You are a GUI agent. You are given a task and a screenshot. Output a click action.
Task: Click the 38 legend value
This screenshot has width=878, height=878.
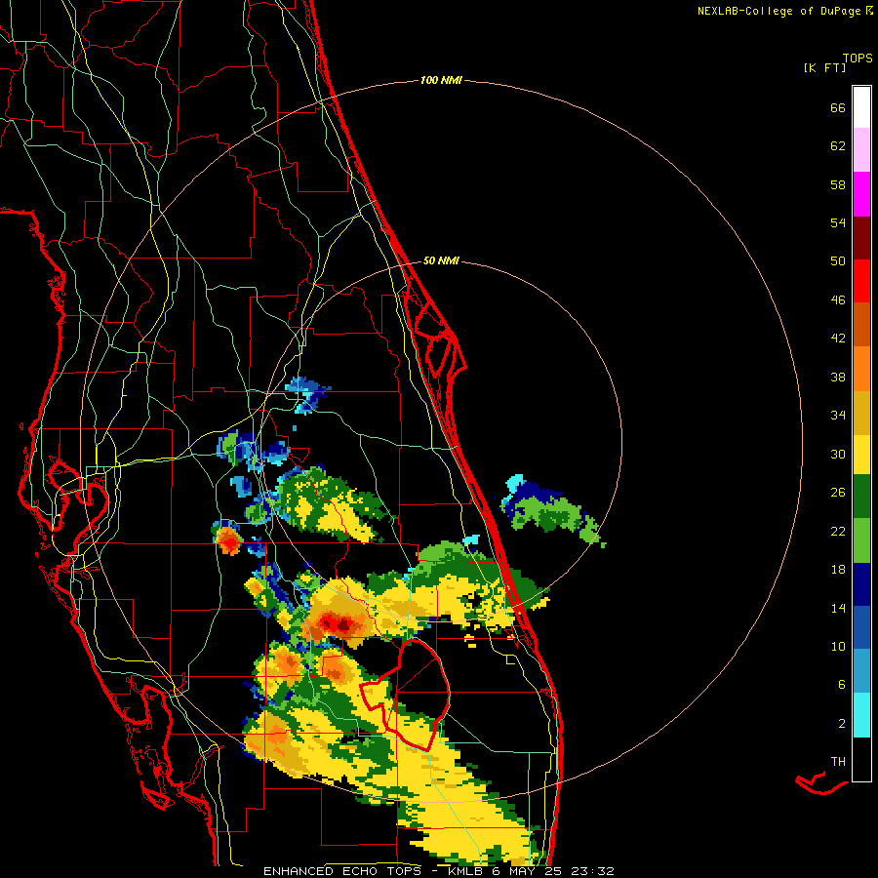(838, 377)
